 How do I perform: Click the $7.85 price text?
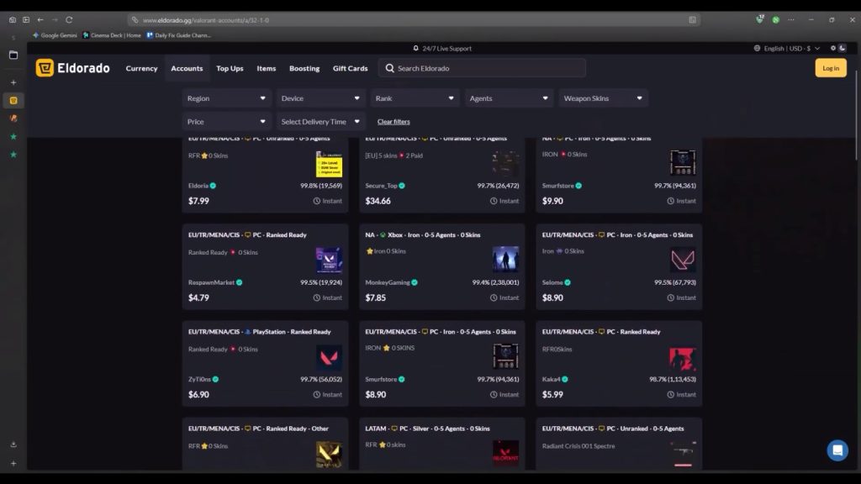point(376,298)
